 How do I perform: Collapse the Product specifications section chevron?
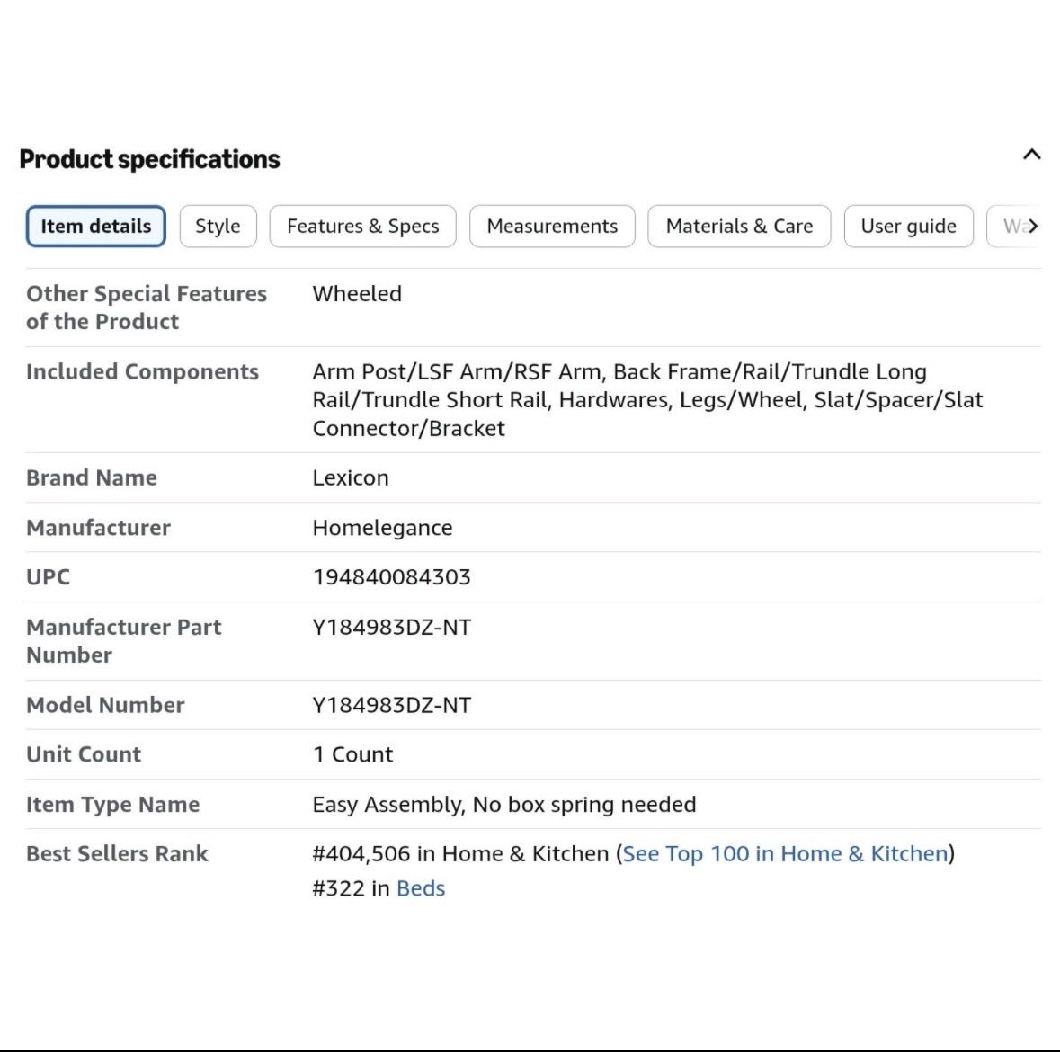1031,155
